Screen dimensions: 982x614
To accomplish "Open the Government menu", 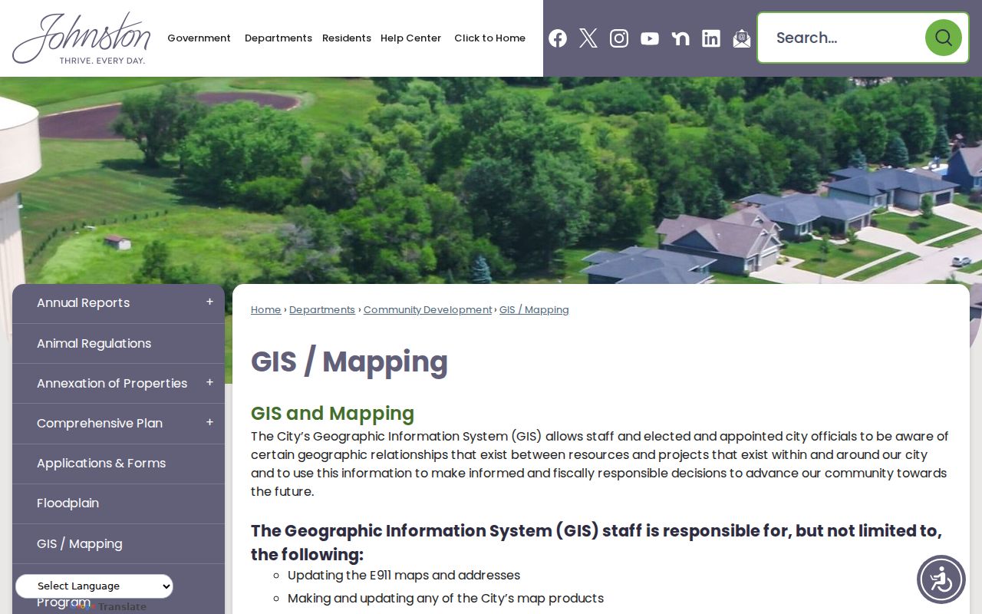I will point(199,38).
